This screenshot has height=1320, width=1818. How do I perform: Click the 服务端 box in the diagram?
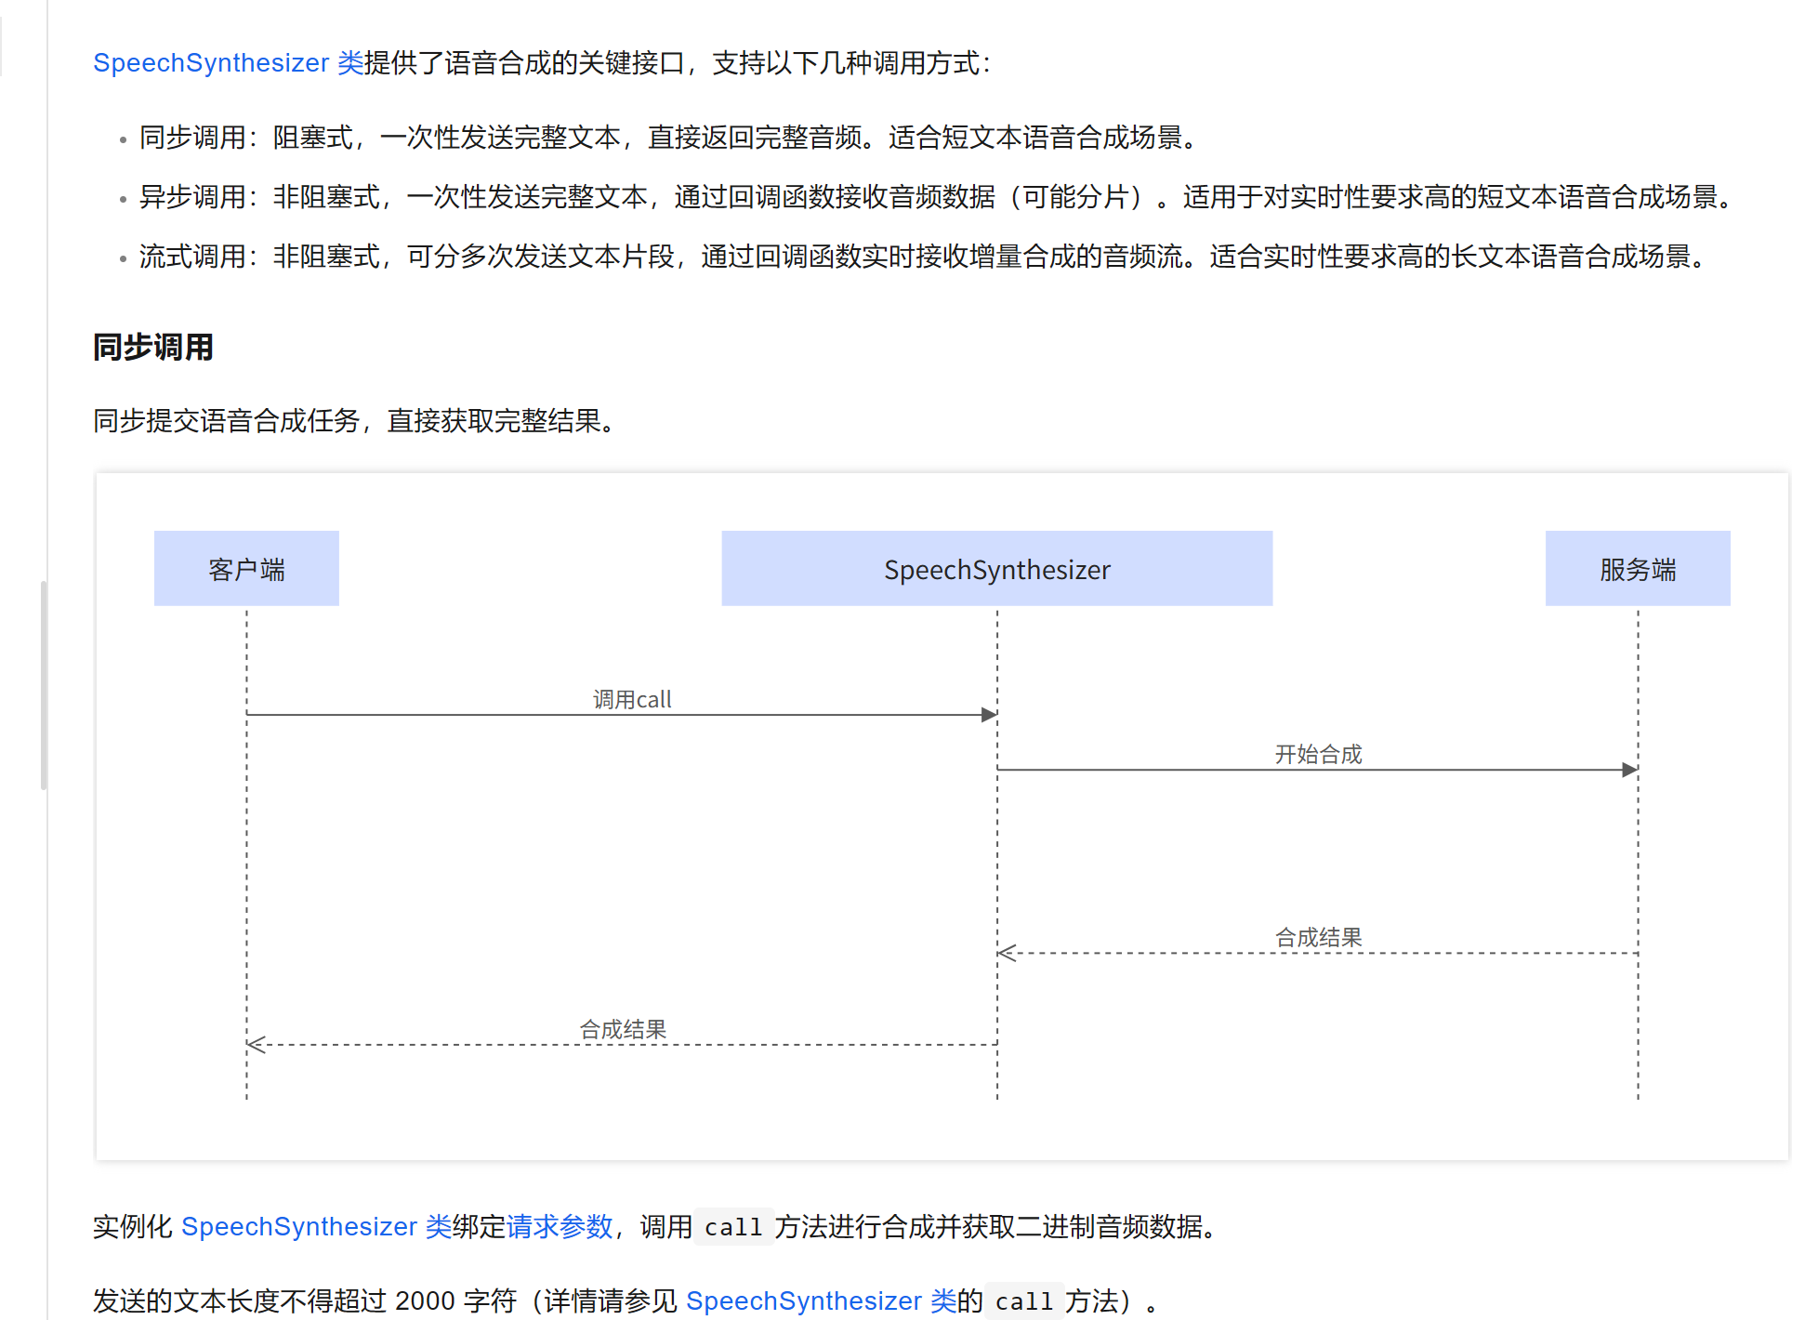tap(1637, 569)
